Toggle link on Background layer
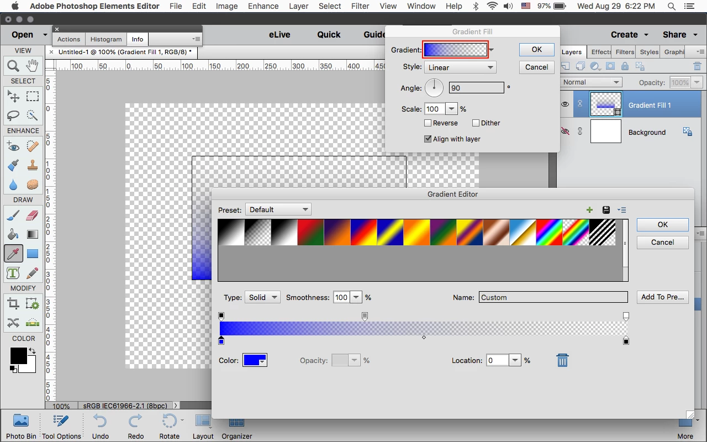 point(580,131)
